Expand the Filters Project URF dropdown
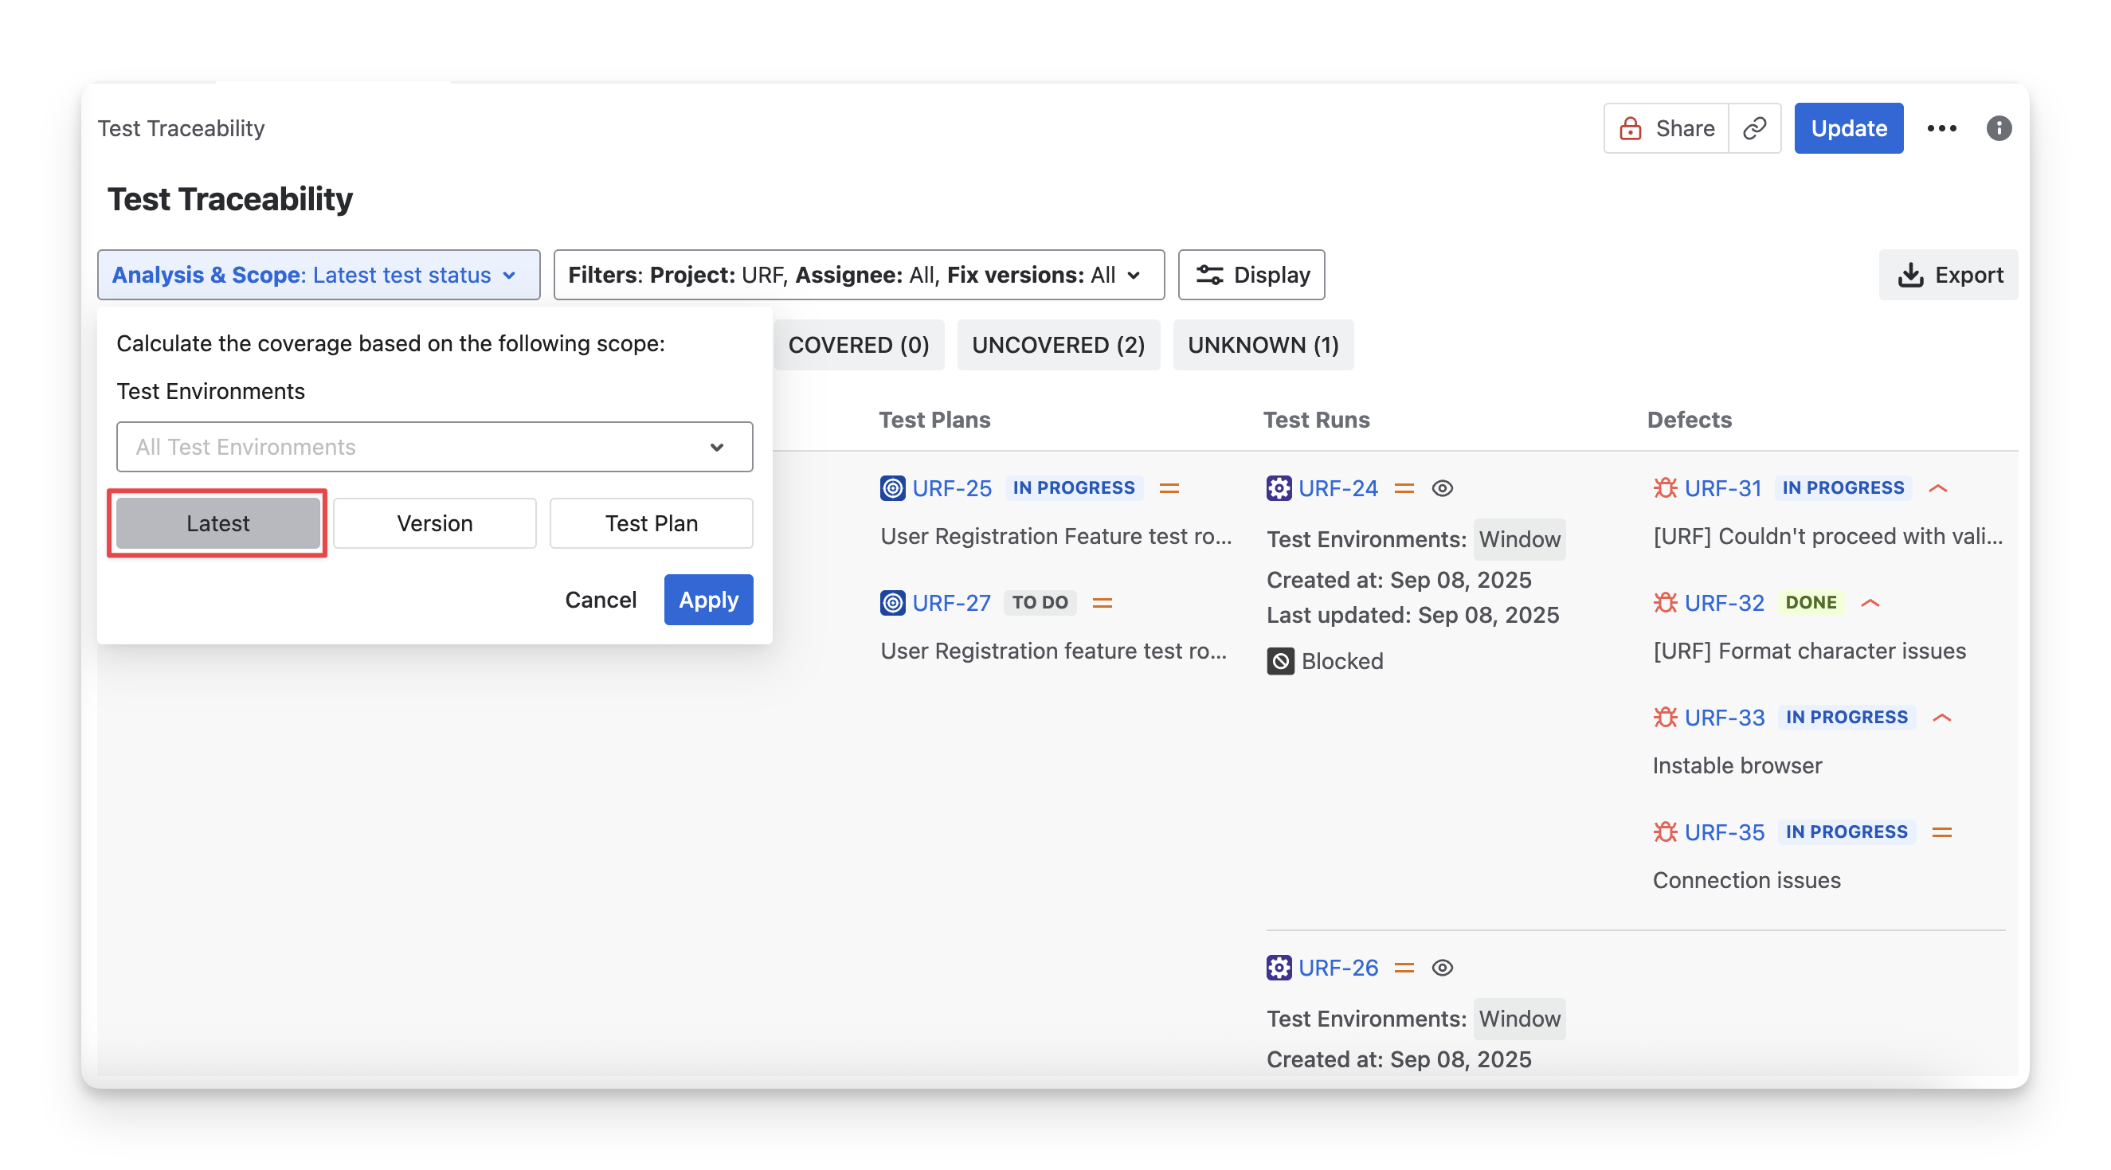 [858, 276]
